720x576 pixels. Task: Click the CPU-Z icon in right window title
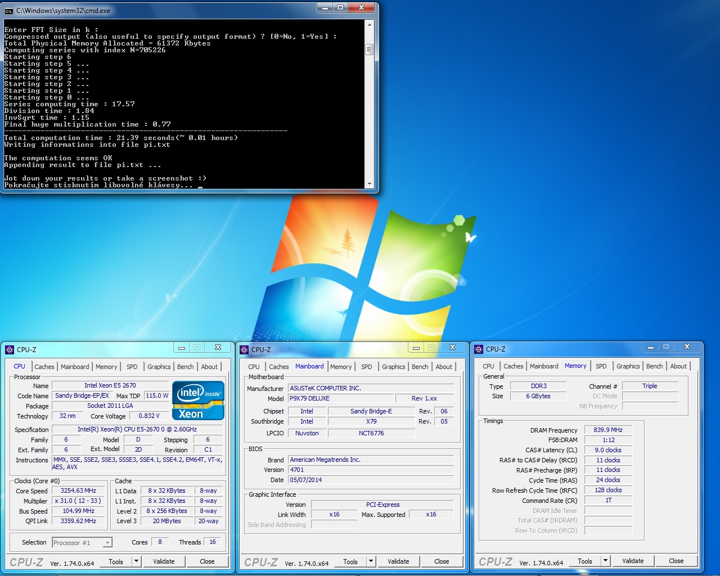pyautogui.click(x=479, y=349)
